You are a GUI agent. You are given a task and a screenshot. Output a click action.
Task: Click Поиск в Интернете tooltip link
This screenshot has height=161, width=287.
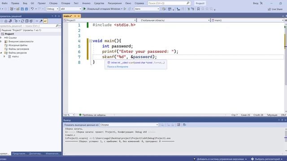point(117,67)
